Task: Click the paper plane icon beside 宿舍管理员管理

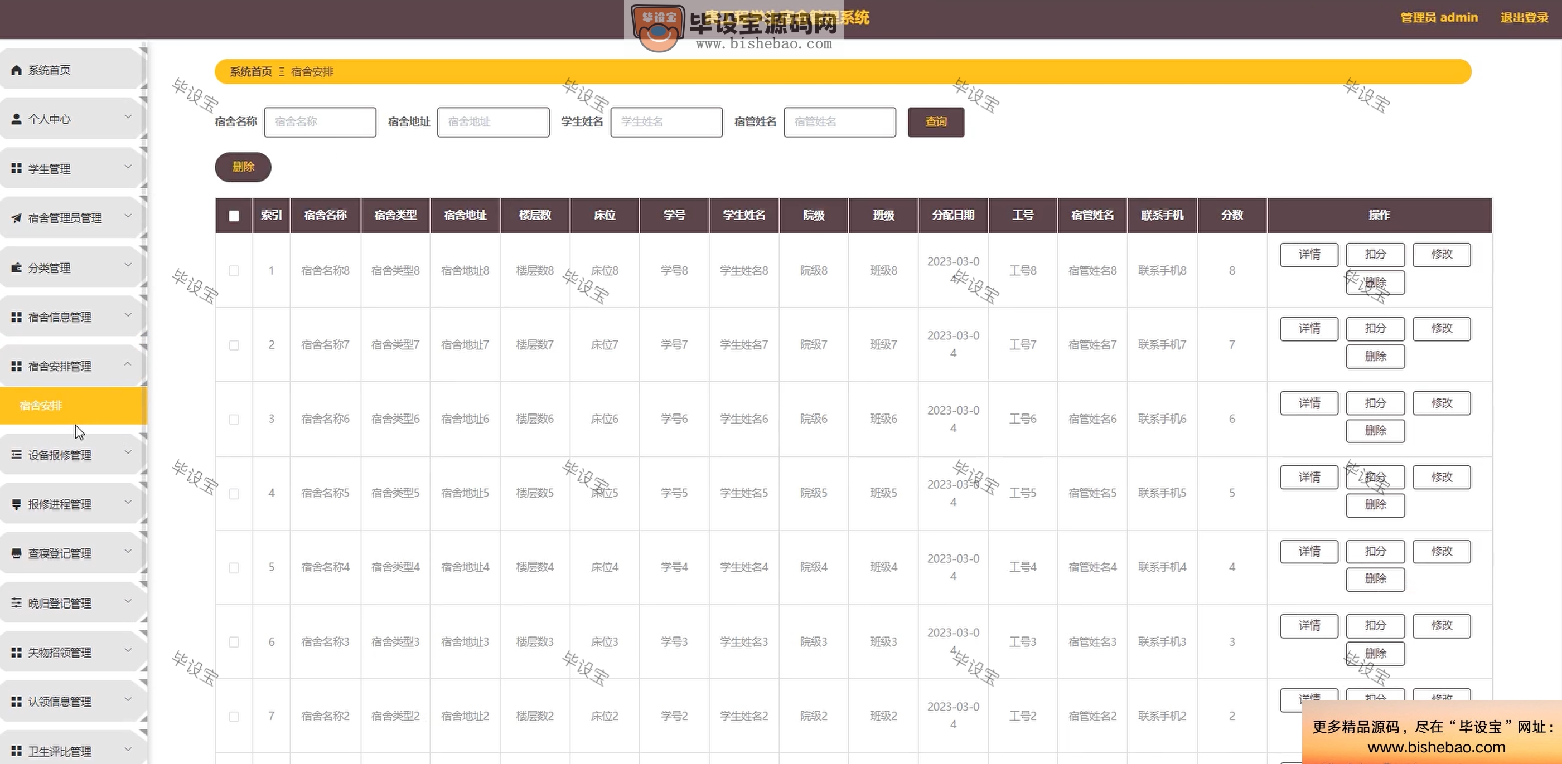Action: tap(17, 218)
